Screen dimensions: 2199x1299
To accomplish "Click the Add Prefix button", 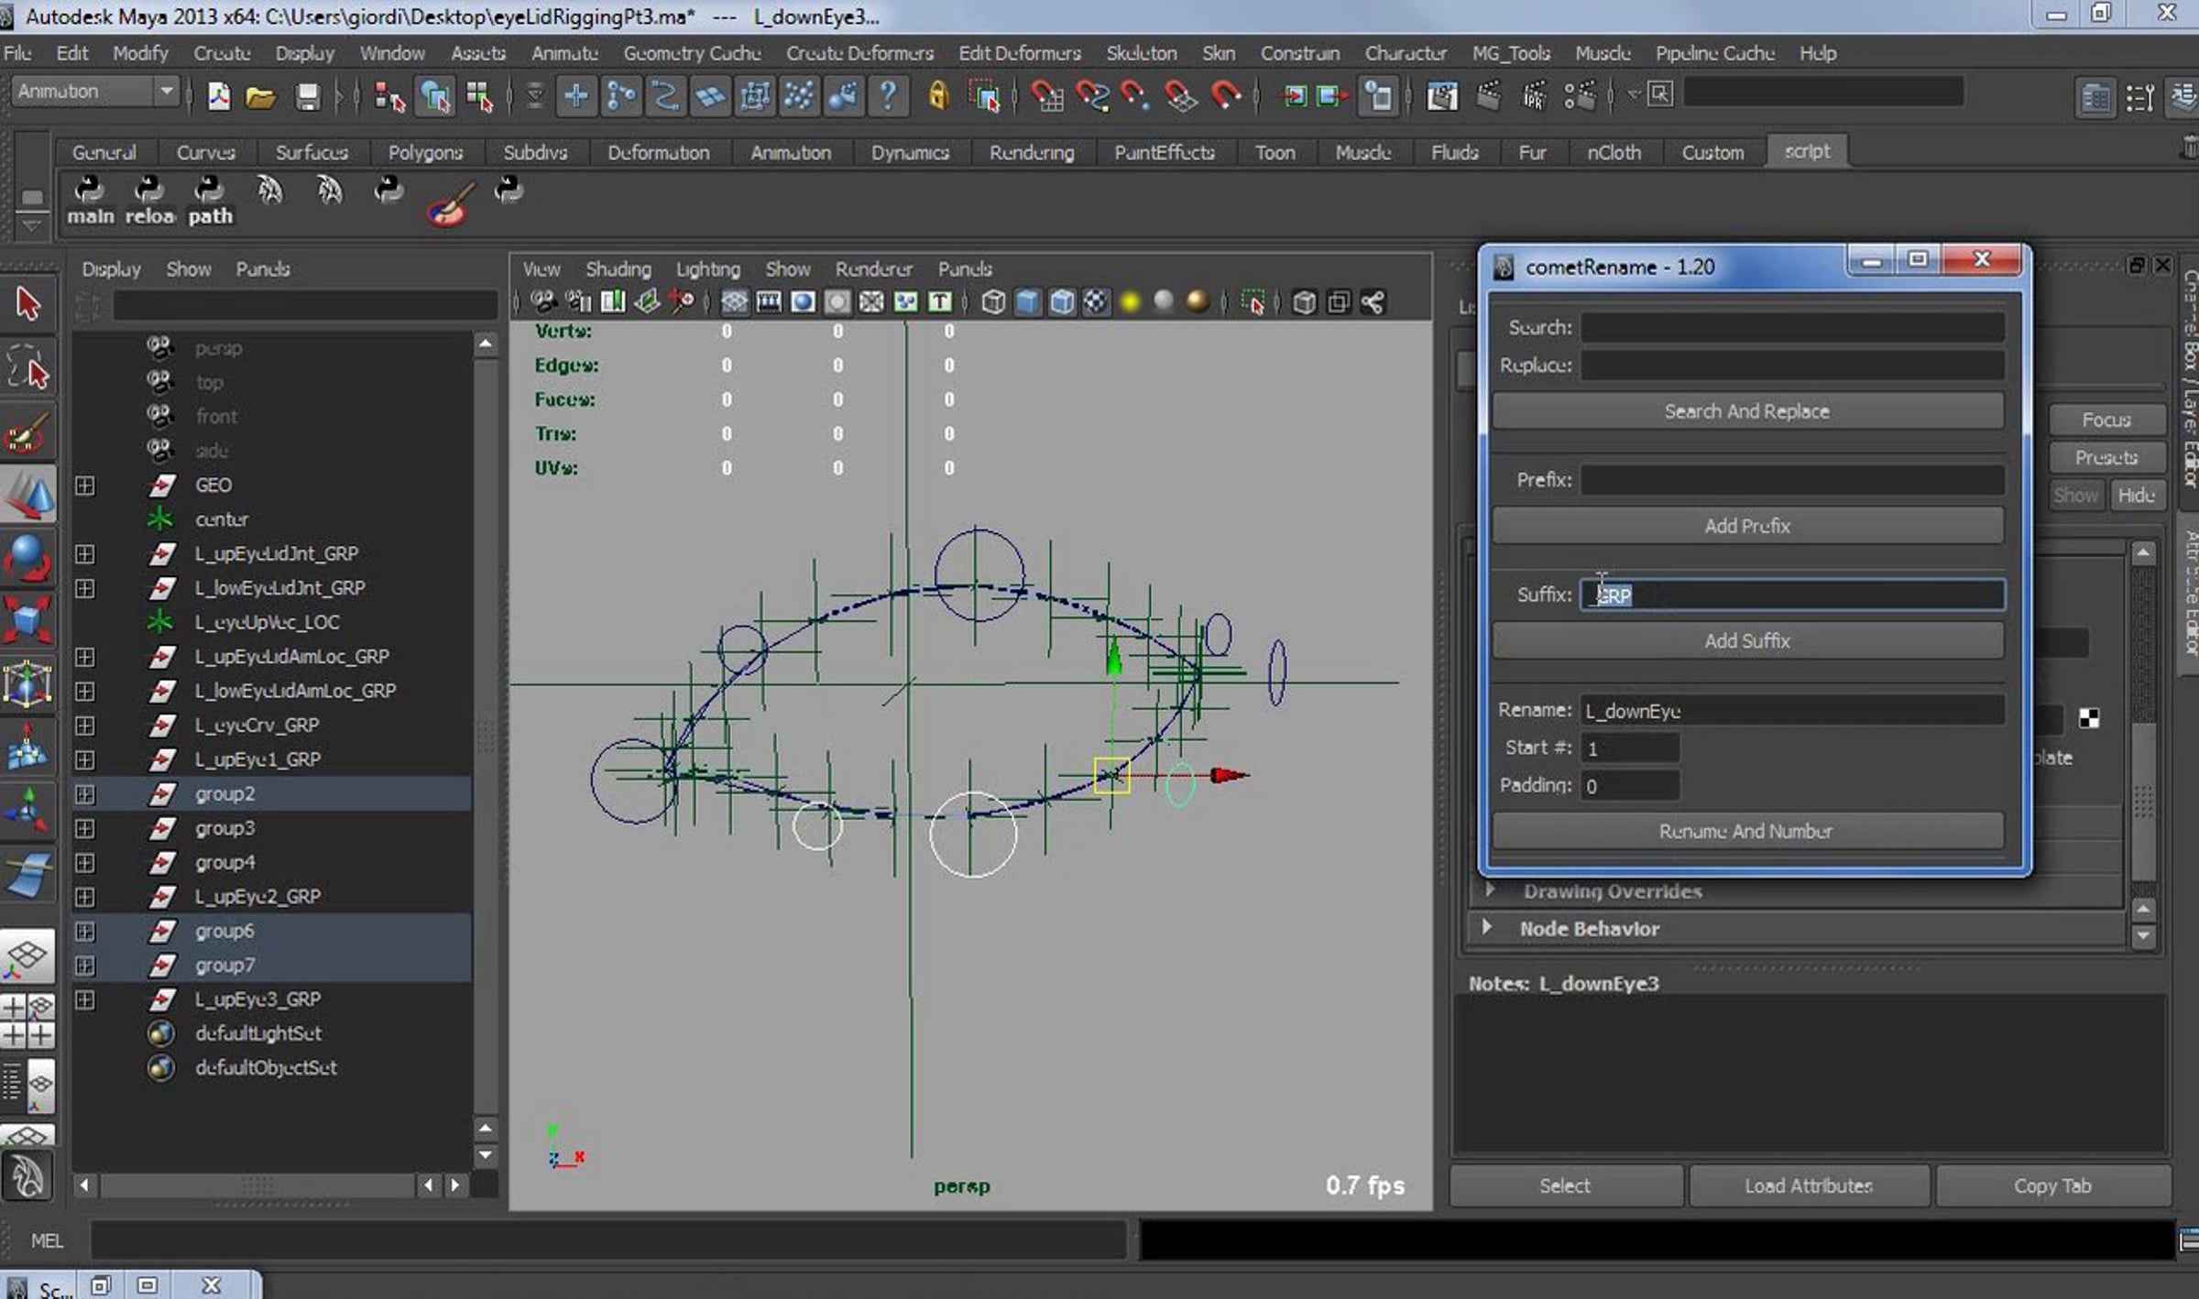I will click(1747, 526).
